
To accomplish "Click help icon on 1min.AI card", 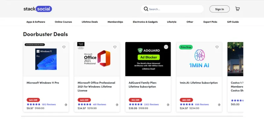I will (219, 105).
